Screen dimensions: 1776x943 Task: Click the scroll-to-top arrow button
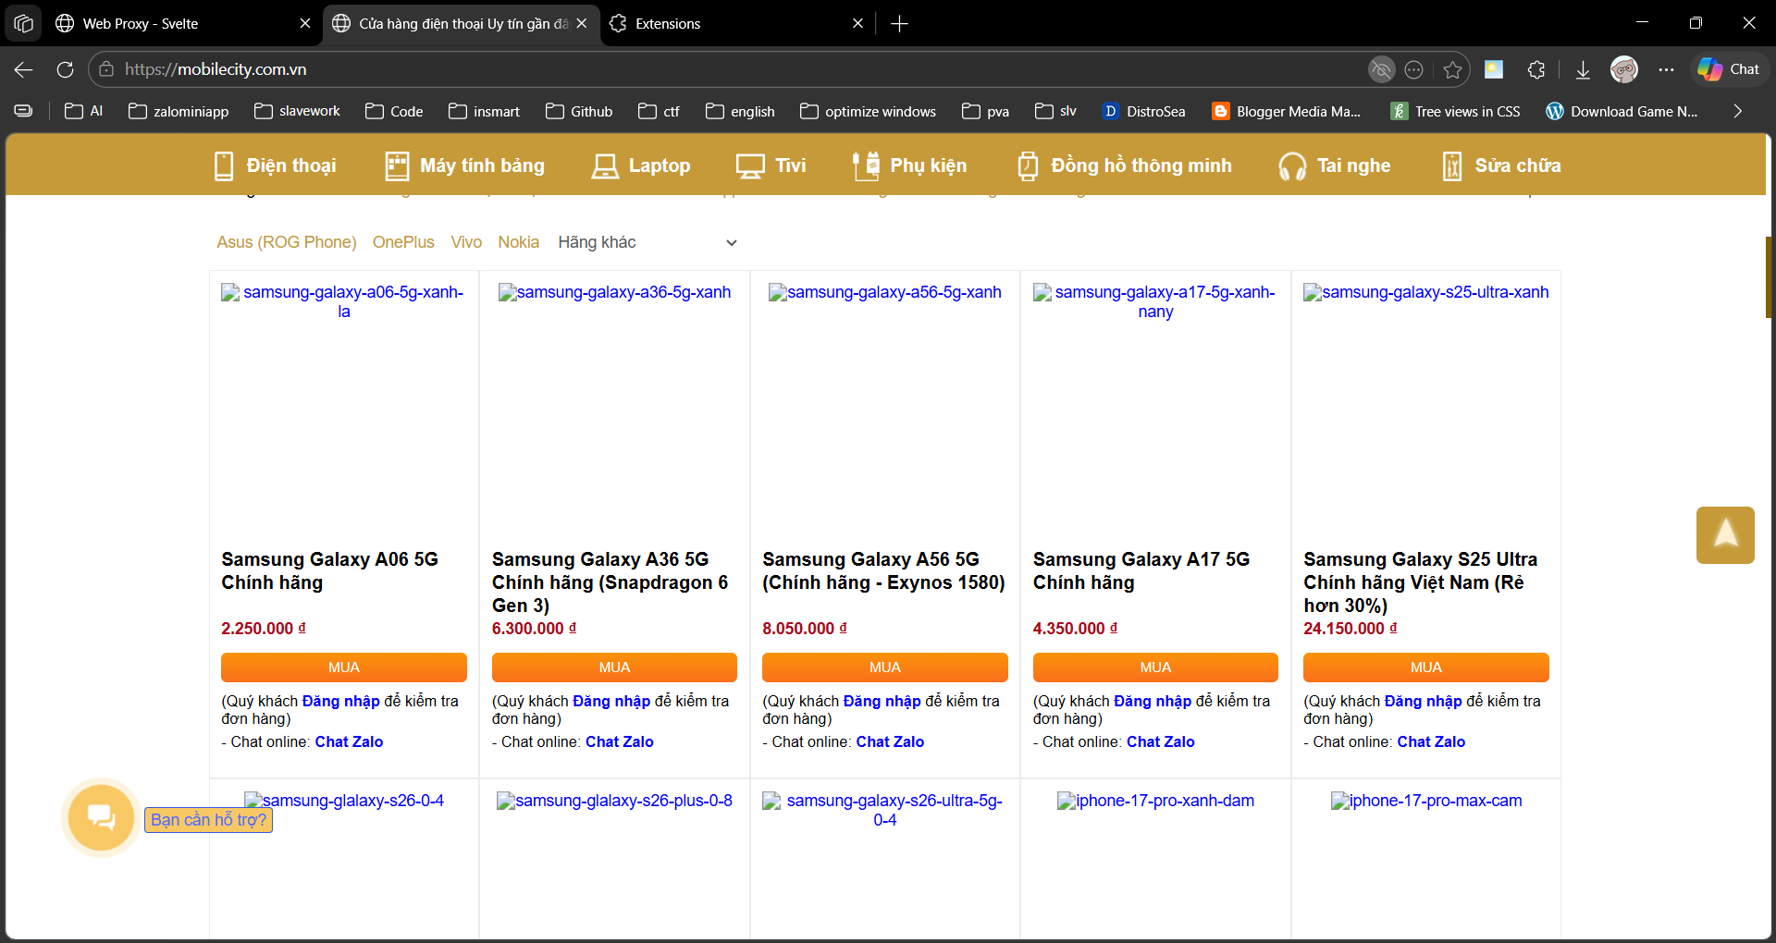[1725, 534]
